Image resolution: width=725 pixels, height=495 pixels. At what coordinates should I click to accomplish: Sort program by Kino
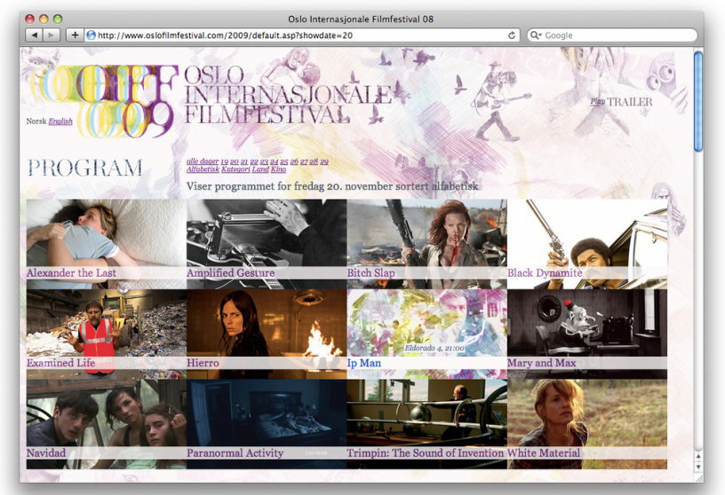pos(278,169)
